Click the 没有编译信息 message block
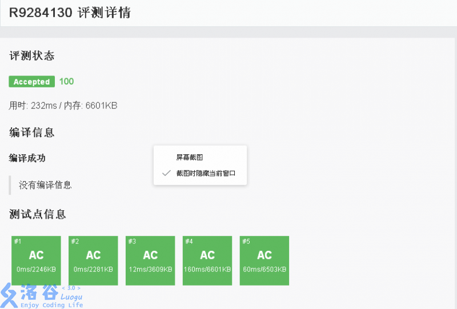457x309 pixels. 45,184
